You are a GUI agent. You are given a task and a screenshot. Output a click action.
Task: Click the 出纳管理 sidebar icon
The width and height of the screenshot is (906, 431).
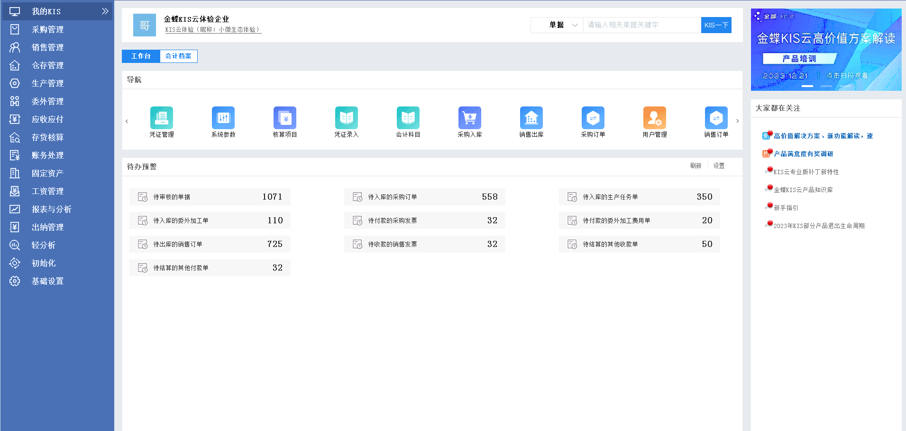tap(15, 227)
